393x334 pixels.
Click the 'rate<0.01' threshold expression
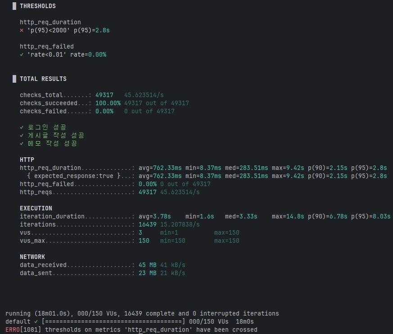click(47, 54)
